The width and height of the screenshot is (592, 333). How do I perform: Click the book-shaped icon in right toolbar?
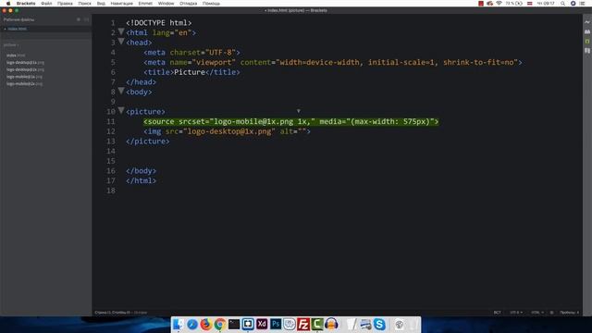coord(587,51)
